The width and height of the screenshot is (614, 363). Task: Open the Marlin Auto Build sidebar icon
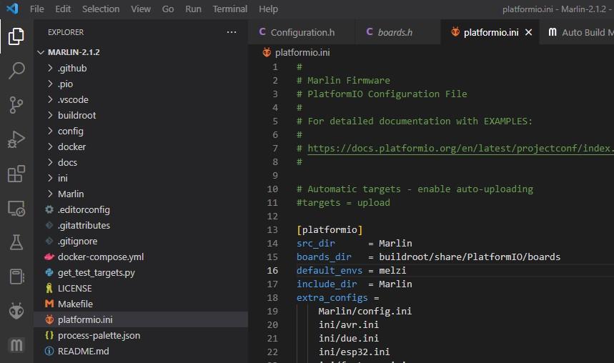click(16, 346)
